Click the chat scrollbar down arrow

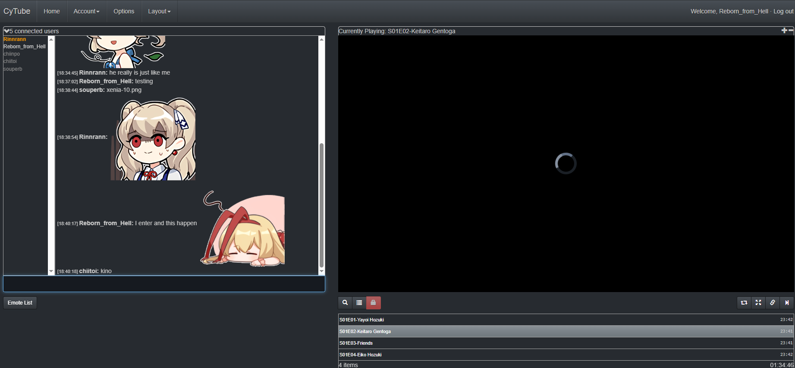click(321, 271)
